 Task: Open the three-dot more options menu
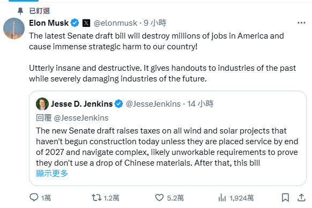pos(301,23)
